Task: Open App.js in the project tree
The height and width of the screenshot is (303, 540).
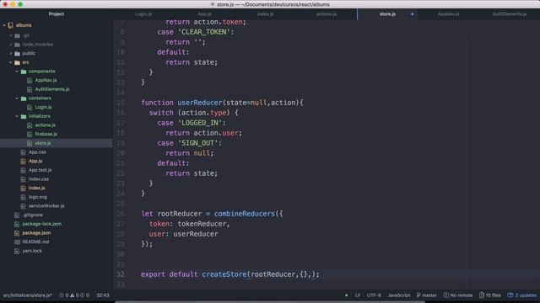Action: [x=35, y=161]
